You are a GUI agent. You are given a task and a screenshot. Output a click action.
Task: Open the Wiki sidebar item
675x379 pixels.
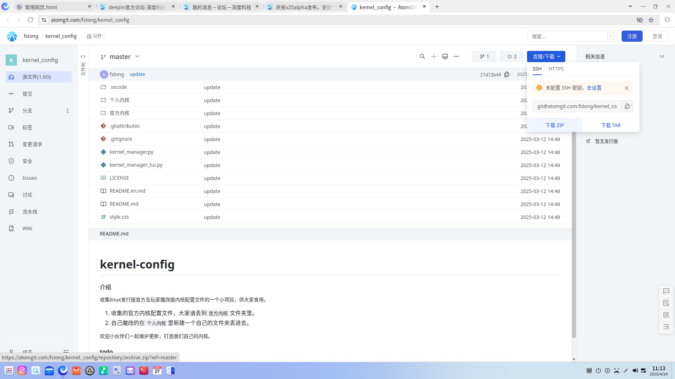coord(39,228)
